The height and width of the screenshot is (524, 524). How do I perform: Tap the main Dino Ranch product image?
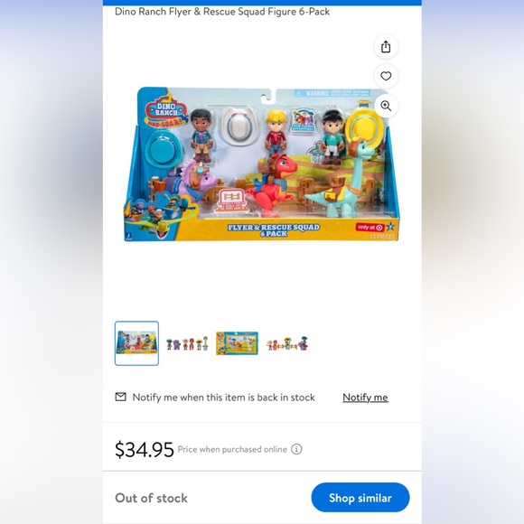(x=262, y=164)
